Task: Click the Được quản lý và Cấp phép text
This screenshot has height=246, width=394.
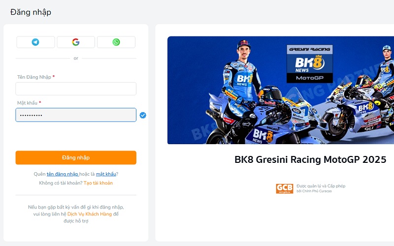Action: (x=321, y=186)
